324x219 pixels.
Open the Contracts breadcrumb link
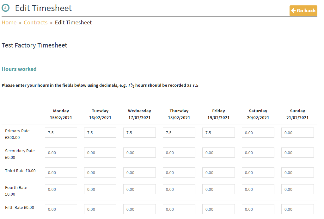point(35,22)
